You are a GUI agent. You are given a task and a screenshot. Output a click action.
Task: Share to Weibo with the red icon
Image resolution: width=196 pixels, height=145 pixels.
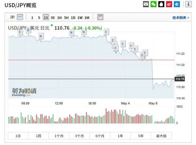tap(169, 4)
